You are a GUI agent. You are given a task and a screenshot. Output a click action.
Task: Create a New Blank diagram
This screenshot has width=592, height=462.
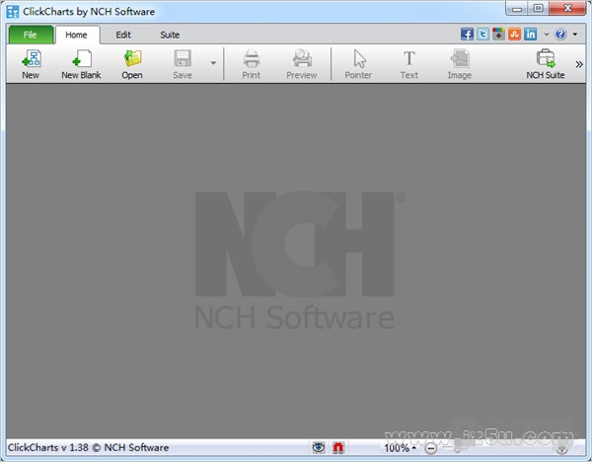(81, 64)
